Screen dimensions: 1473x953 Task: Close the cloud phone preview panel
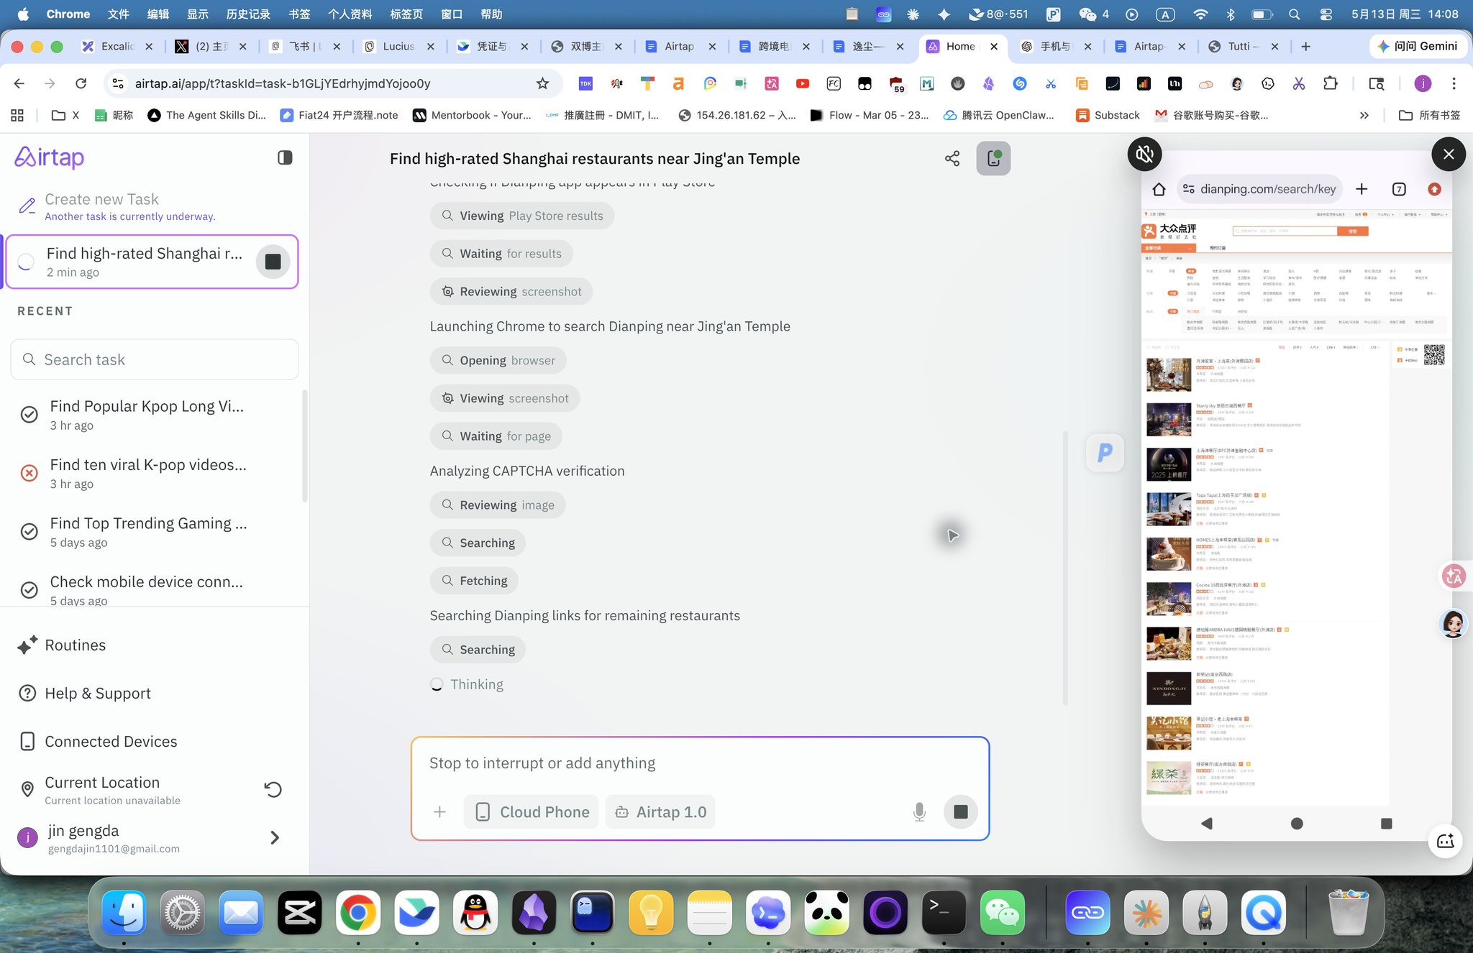1449,154
